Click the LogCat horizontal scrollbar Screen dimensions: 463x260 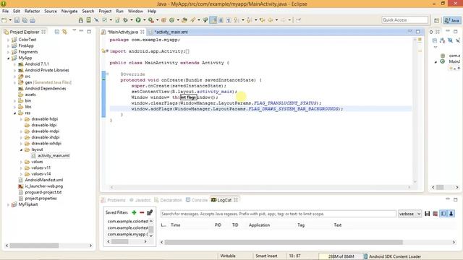point(284,242)
